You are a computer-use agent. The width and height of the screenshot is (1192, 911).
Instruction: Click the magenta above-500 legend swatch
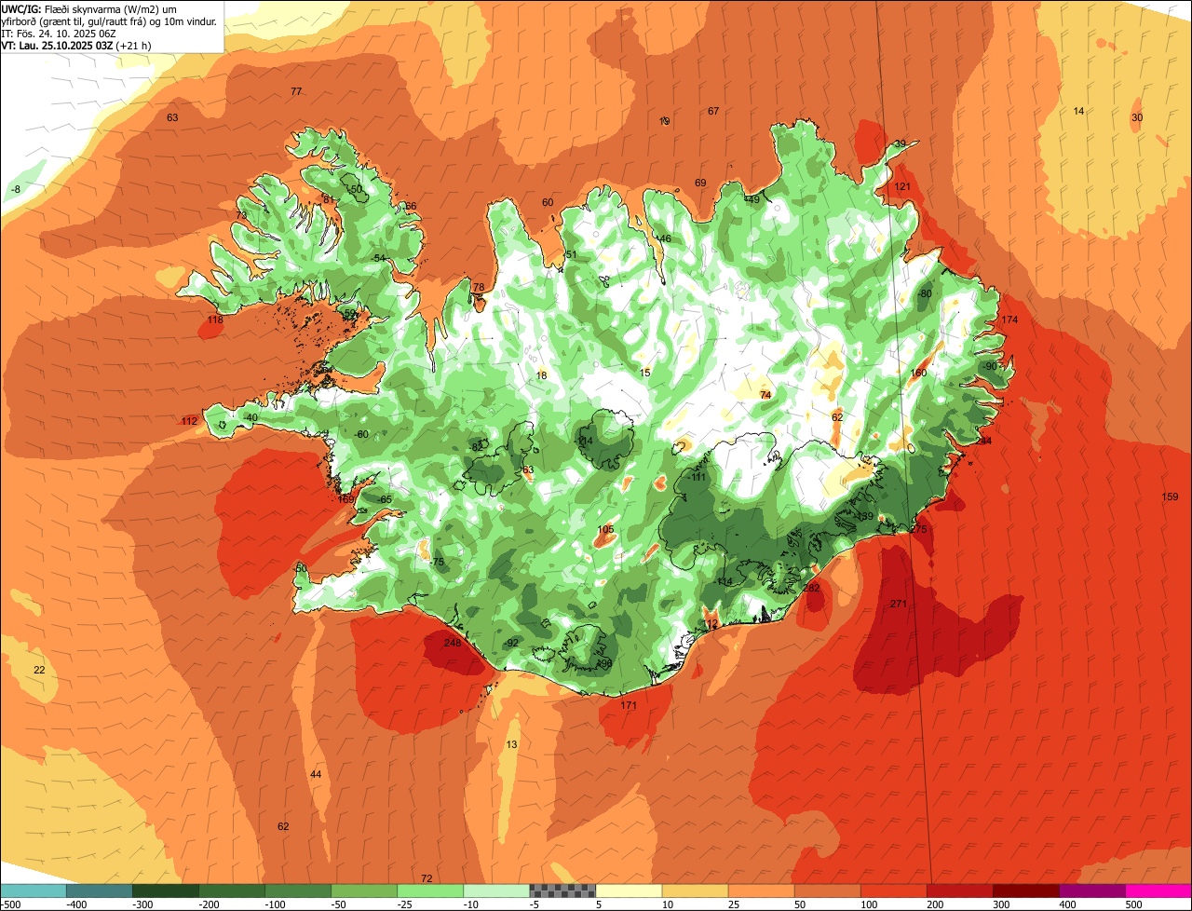(1158, 891)
